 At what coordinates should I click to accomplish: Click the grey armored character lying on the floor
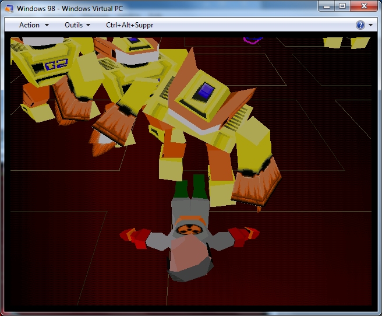coord(189,230)
